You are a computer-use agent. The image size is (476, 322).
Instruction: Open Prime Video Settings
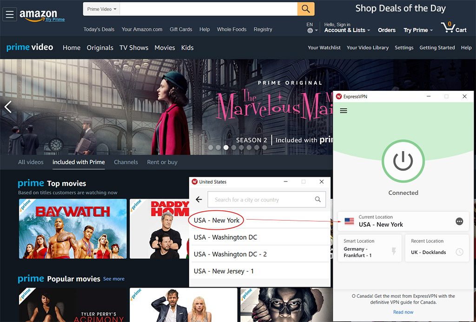404,47
